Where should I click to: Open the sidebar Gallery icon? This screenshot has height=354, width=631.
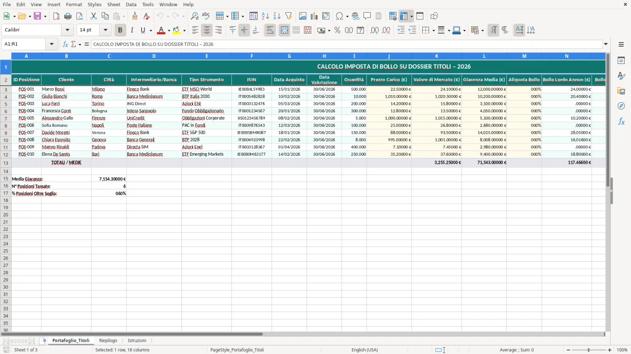tap(621, 91)
